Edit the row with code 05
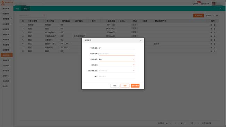This screenshot has width=226, height=127. (211, 40)
